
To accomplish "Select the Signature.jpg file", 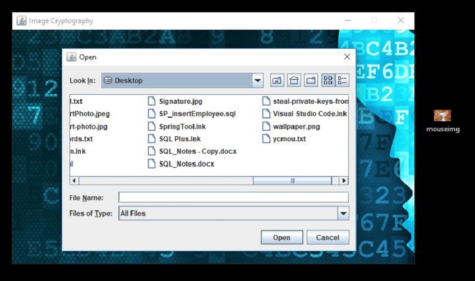I will pyautogui.click(x=175, y=102).
